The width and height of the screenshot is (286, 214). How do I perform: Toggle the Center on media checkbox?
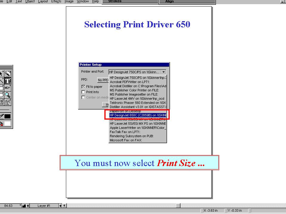tap(83, 97)
